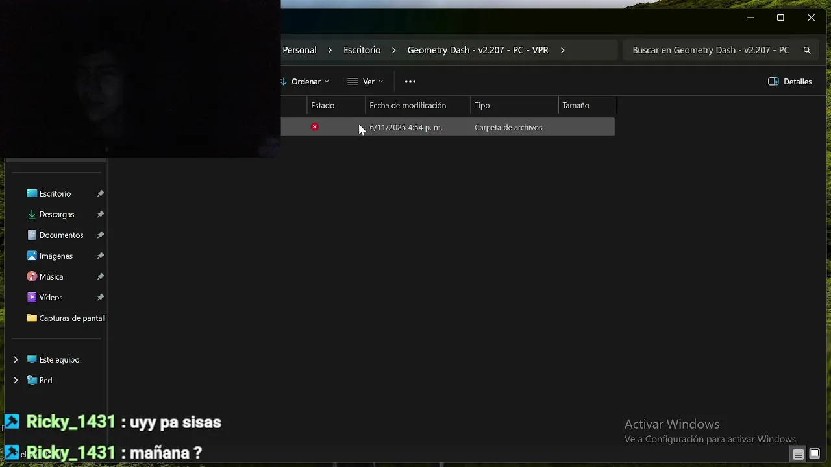Image resolution: width=831 pixels, height=467 pixels.
Task: Click the Descargas download arrow icon
Action: 32,214
